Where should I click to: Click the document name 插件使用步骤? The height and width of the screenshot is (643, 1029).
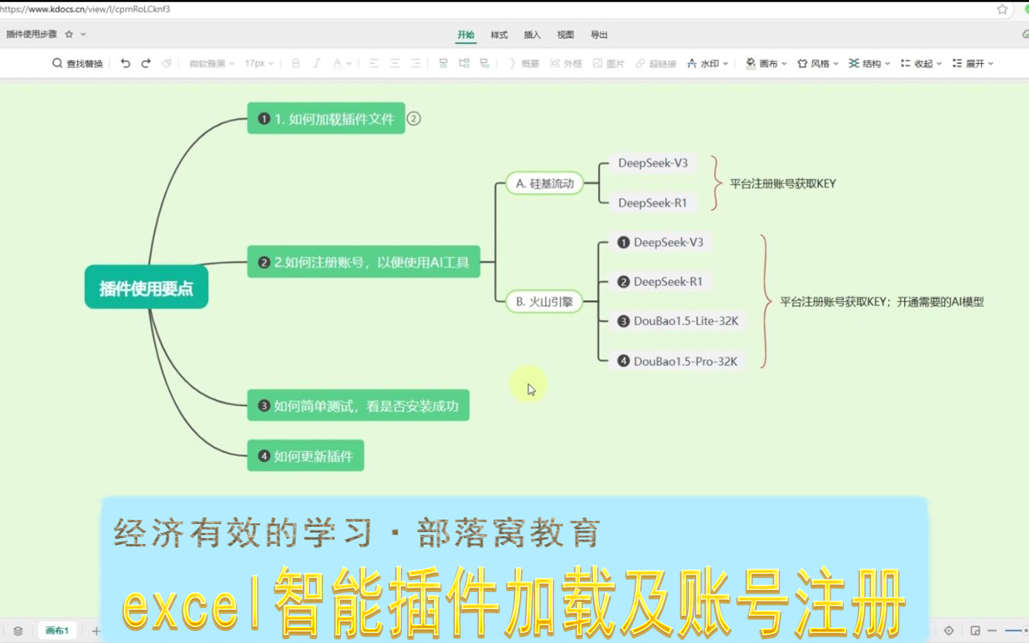click(x=32, y=34)
